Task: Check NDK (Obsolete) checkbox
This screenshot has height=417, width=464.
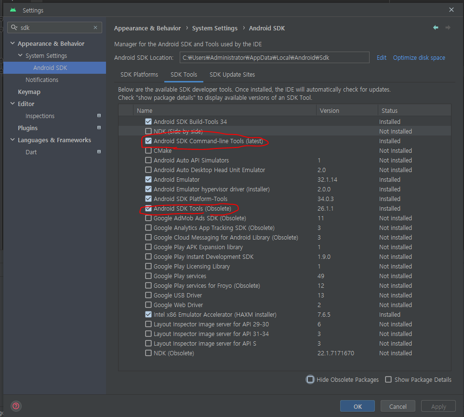Action: tap(148, 353)
